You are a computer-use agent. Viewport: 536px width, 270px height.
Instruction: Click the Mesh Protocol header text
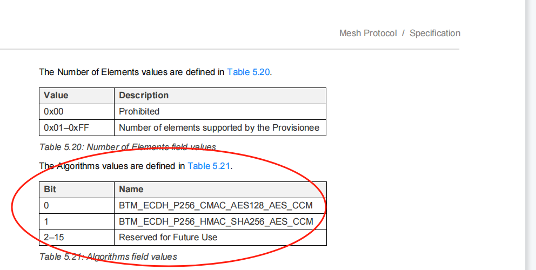coord(368,33)
